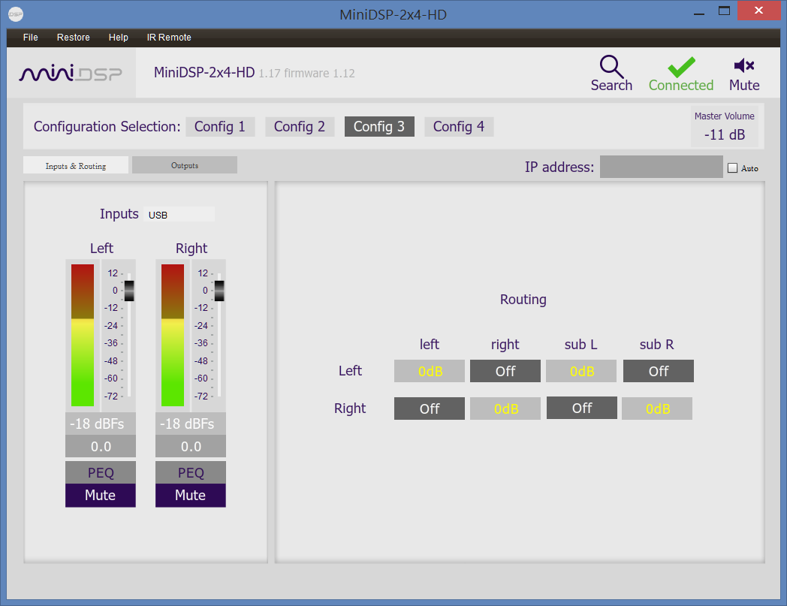Click the Right input level meter

pyautogui.click(x=173, y=335)
